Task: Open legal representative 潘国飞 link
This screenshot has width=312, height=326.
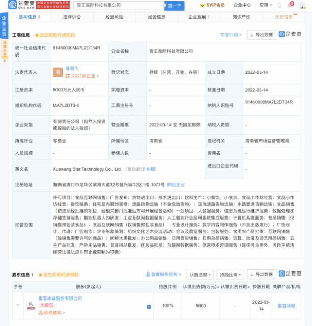Action: point(72,68)
